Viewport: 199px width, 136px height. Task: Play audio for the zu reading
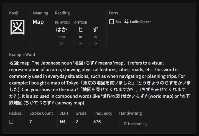(95, 43)
